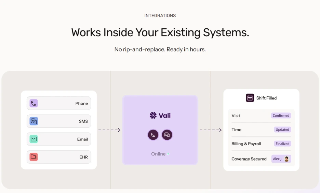Select the Email channel row
This screenshot has height=193, width=320.
[x=59, y=139]
